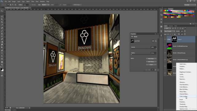Select the Rectangular Marquee tool in toolbox

[x=2, y=14]
